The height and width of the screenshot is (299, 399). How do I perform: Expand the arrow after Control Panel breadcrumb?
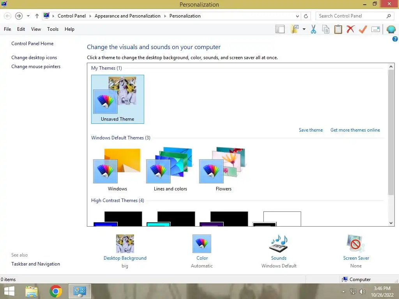(x=90, y=16)
